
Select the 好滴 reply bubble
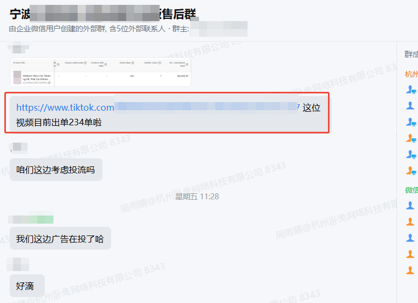coord(27,286)
